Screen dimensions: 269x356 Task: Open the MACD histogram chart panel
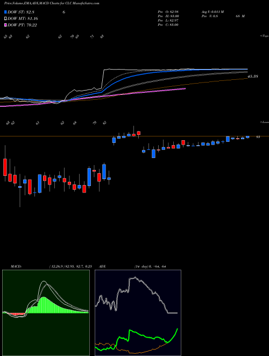coord(46,313)
